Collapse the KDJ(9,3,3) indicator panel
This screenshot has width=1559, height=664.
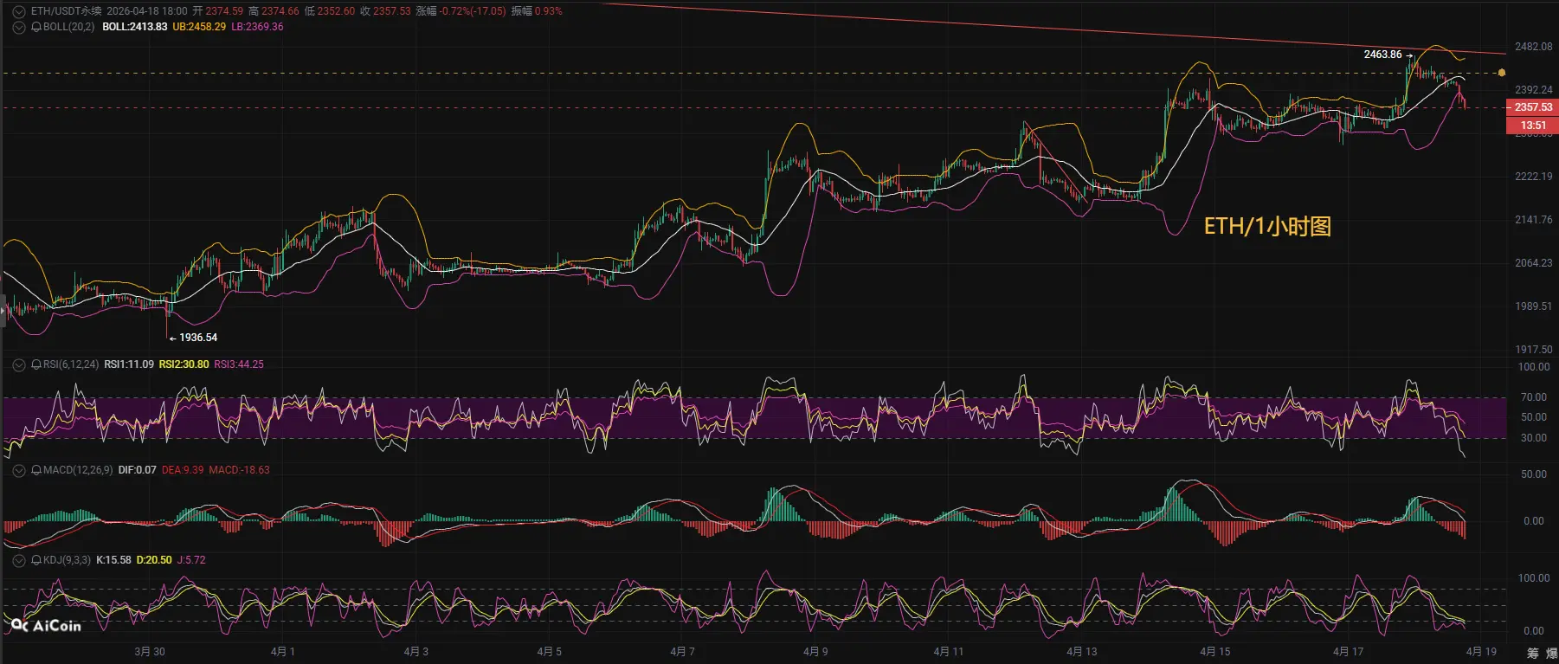pyautogui.click(x=19, y=560)
